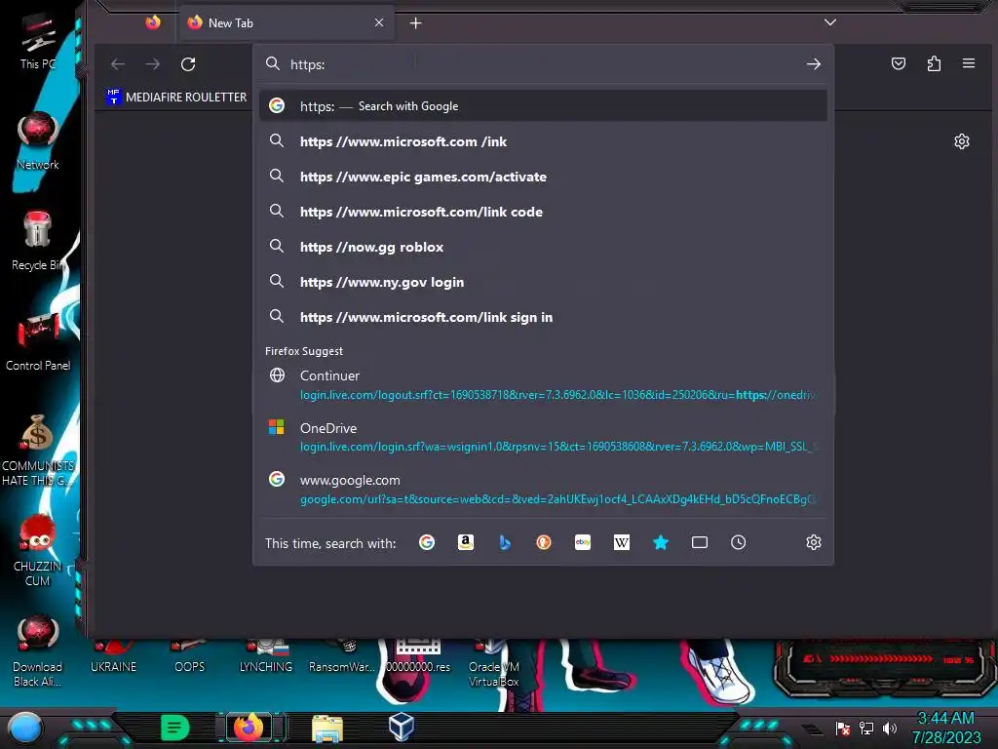998x749 pixels.
Task: Click the volume speaker tray icon
Action: (x=890, y=728)
